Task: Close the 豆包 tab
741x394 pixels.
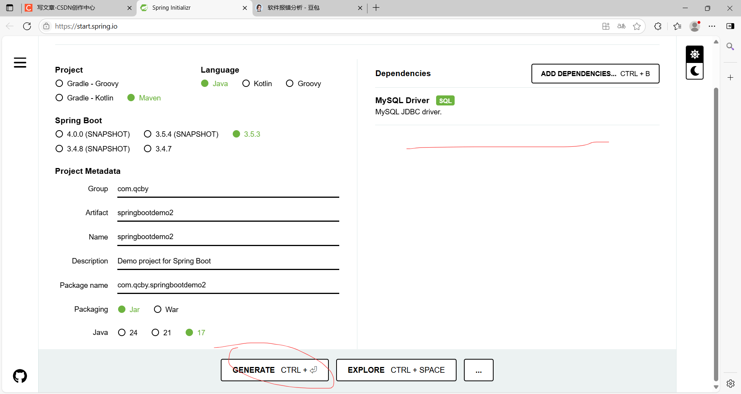Action: 360,8
